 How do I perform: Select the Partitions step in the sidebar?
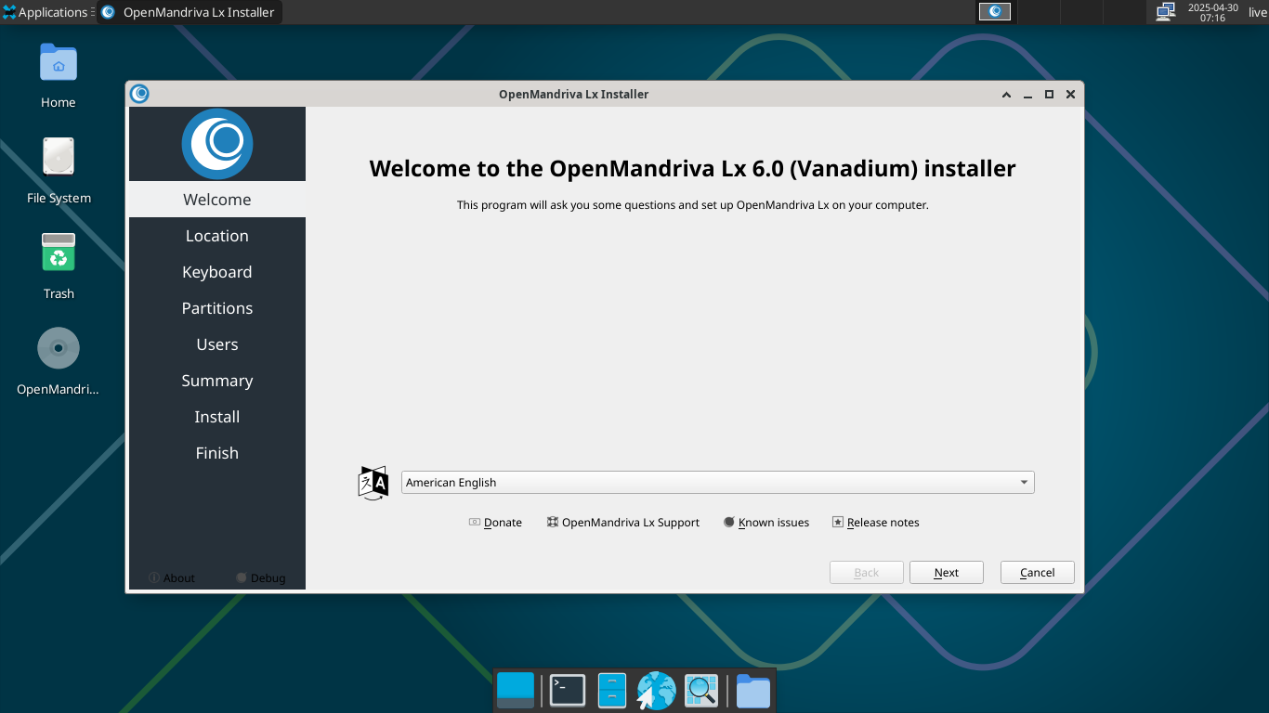[x=217, y=308]
